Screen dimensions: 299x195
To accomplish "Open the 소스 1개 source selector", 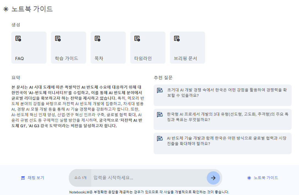I will coord(80,178).
